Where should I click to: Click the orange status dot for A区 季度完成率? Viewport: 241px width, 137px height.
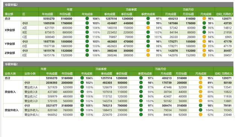(148, 27)
